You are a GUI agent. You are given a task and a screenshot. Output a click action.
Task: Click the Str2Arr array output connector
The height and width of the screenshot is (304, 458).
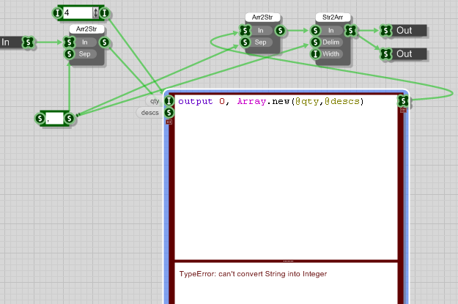pos(352,31)
